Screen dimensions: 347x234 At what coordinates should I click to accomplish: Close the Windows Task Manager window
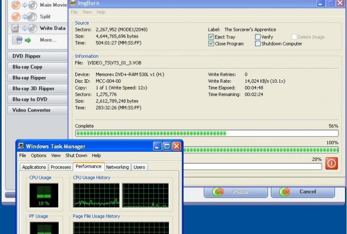coord(176,146)
